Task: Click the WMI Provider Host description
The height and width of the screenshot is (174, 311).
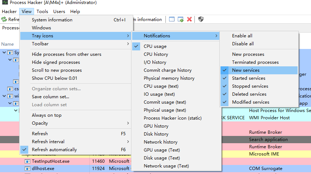Action: coord(269,118)
